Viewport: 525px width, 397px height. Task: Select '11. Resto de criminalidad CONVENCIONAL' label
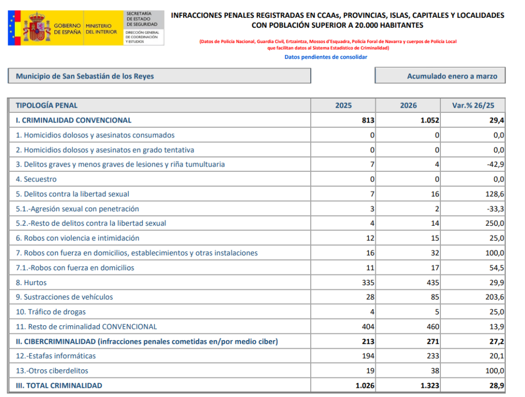point(86,327)
